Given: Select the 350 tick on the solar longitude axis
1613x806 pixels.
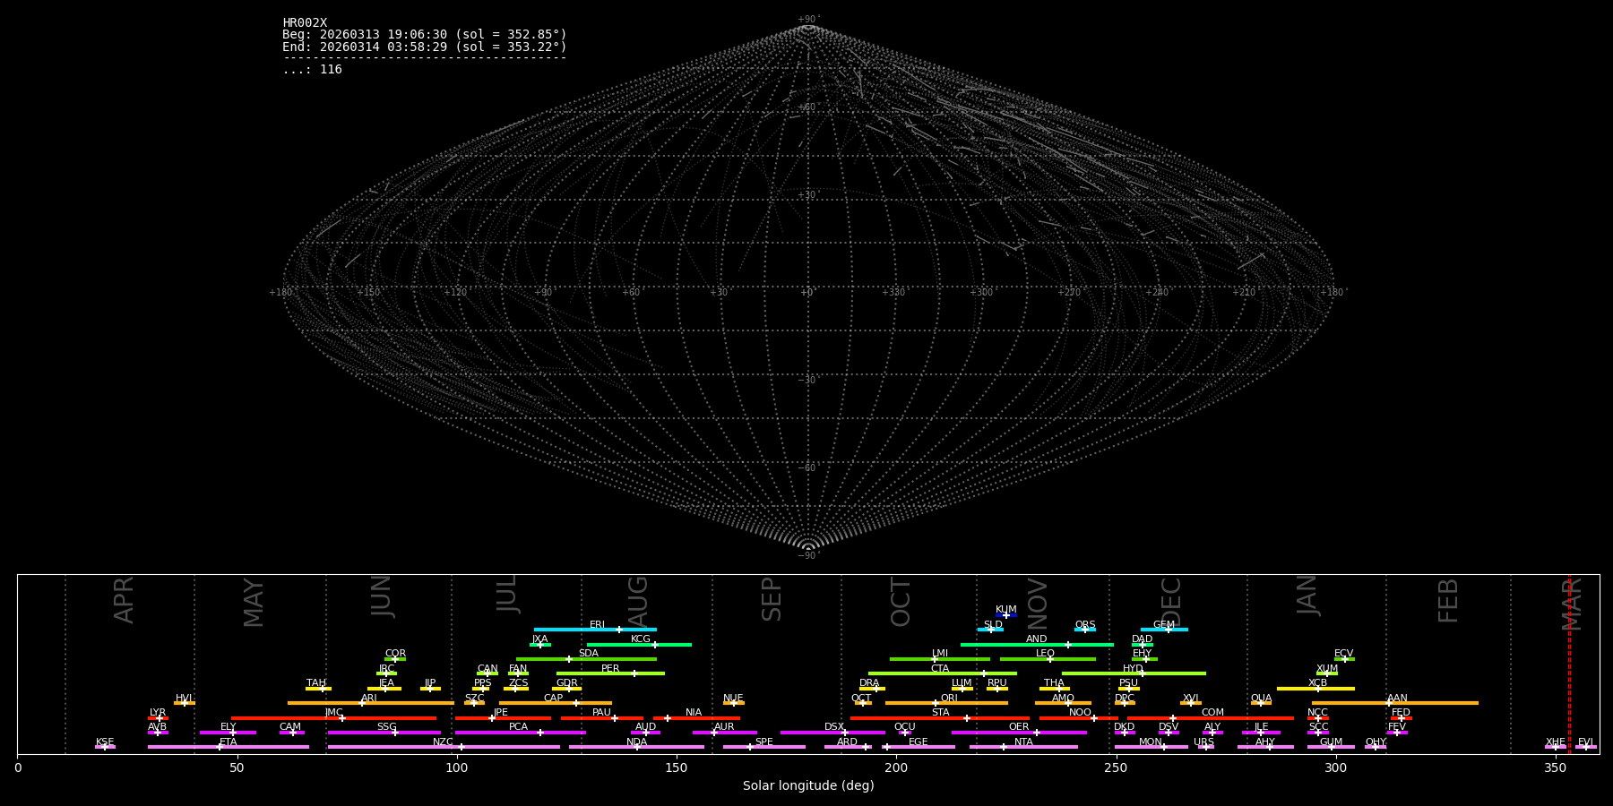Looking at the screenshot, I should pyautogui.click(x=1556, y=767).
